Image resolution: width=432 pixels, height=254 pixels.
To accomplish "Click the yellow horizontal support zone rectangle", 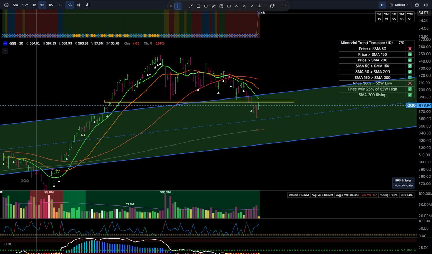I will coord(199,101).
